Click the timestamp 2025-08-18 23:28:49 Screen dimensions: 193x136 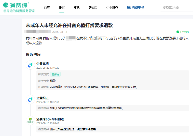(x=48, y=123)
